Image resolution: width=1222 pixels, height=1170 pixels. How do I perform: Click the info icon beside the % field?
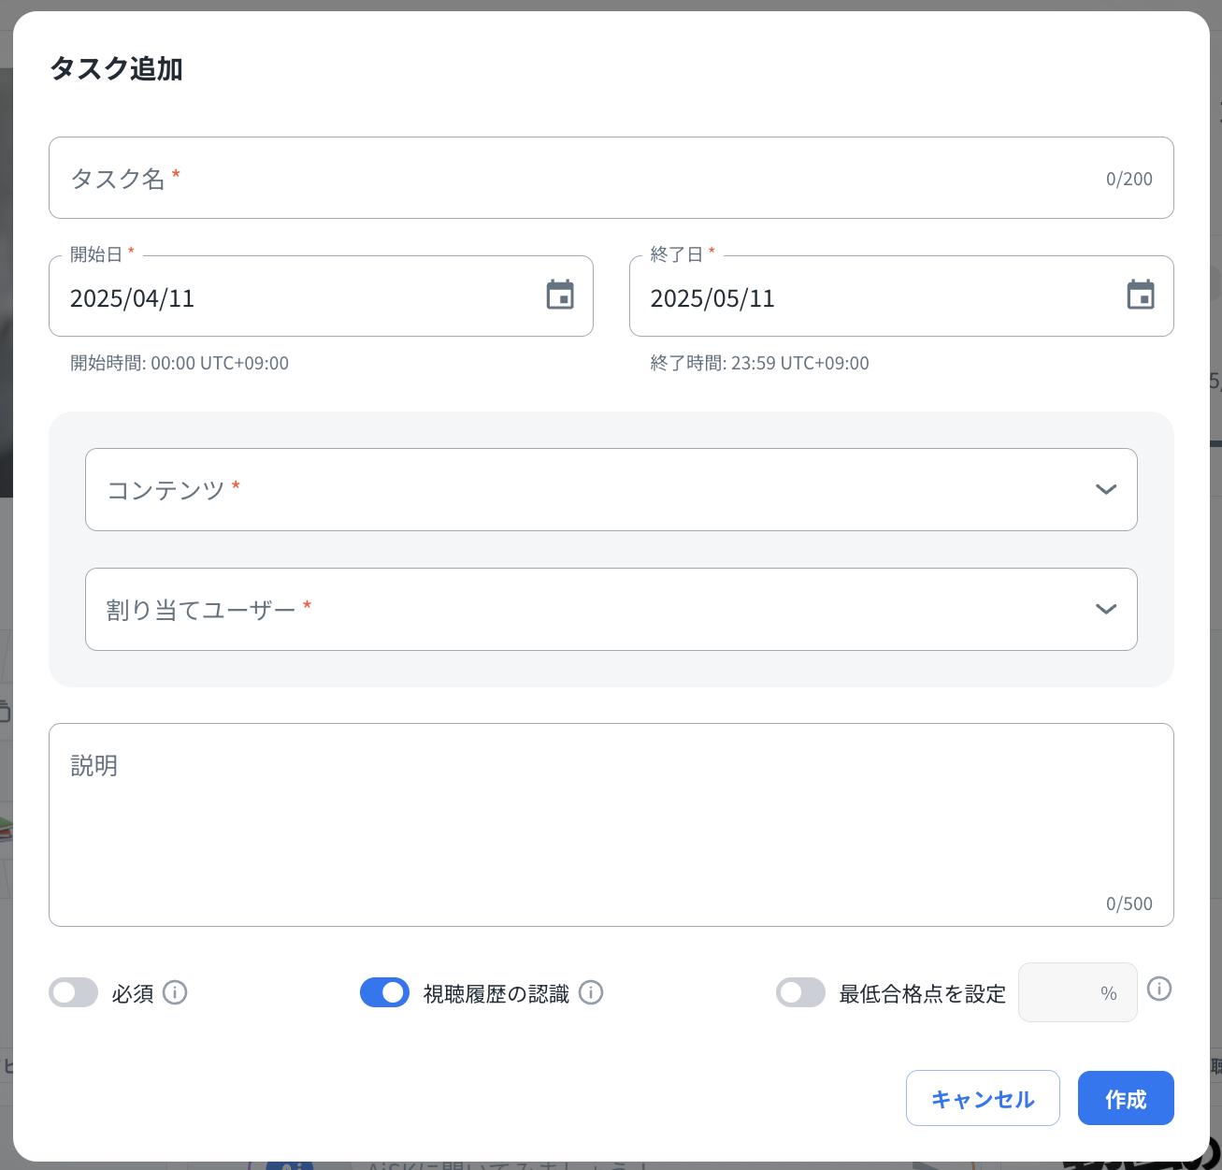[x=1158, y=989]
